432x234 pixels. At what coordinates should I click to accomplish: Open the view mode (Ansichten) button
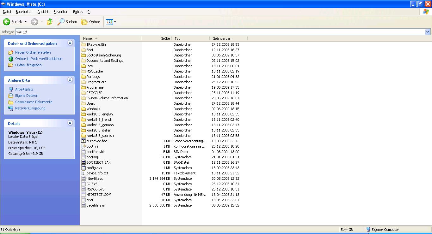point(109,22)
